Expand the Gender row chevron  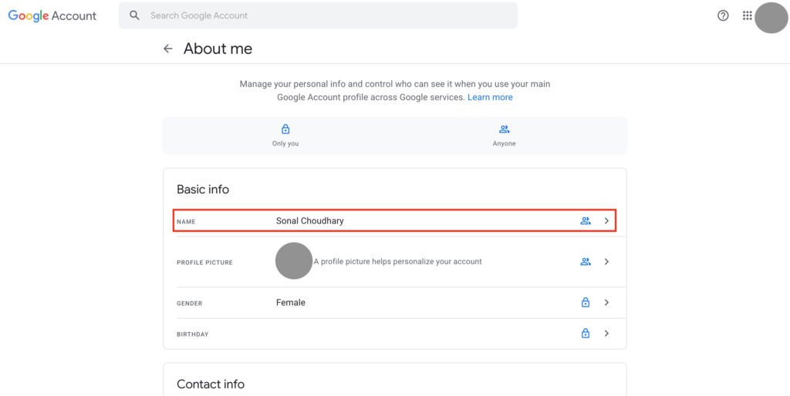(x=606, y=303)
